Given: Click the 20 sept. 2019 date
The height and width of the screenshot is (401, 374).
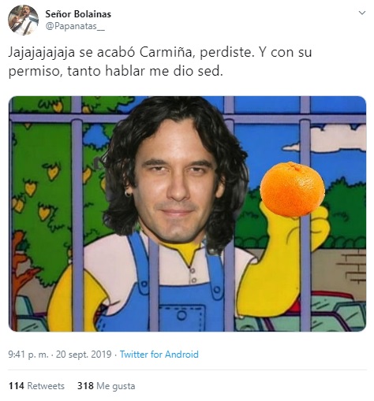Looking at the screenshot, I should (84, 355).
